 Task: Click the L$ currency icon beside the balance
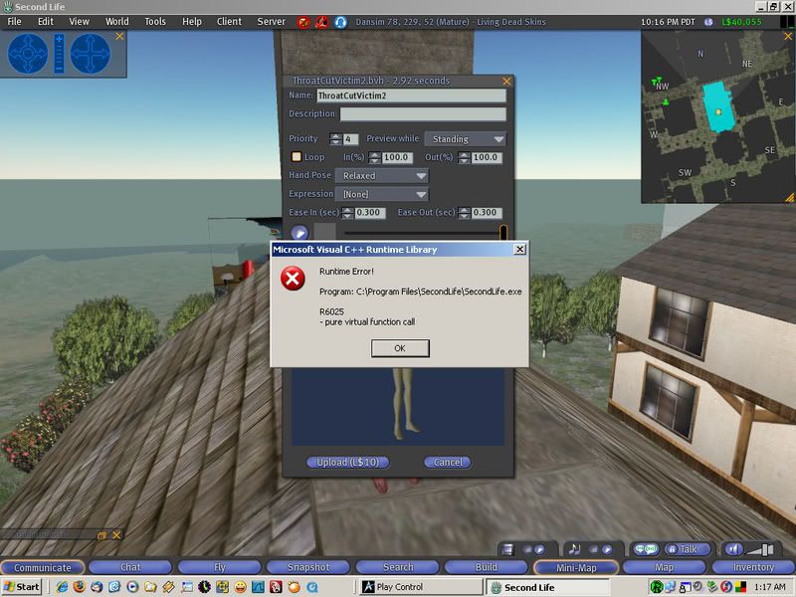(708, 22)
